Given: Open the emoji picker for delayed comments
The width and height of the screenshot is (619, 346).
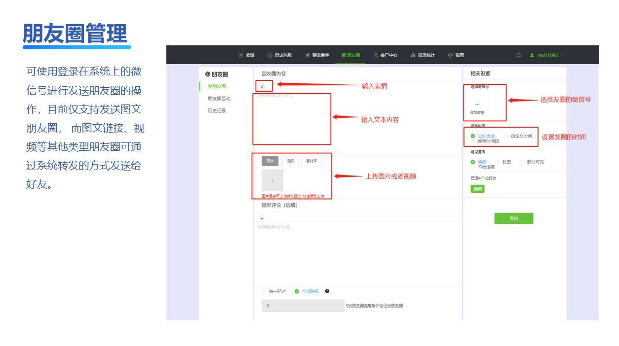Looking at the screenshot, I should coord(262,217).
